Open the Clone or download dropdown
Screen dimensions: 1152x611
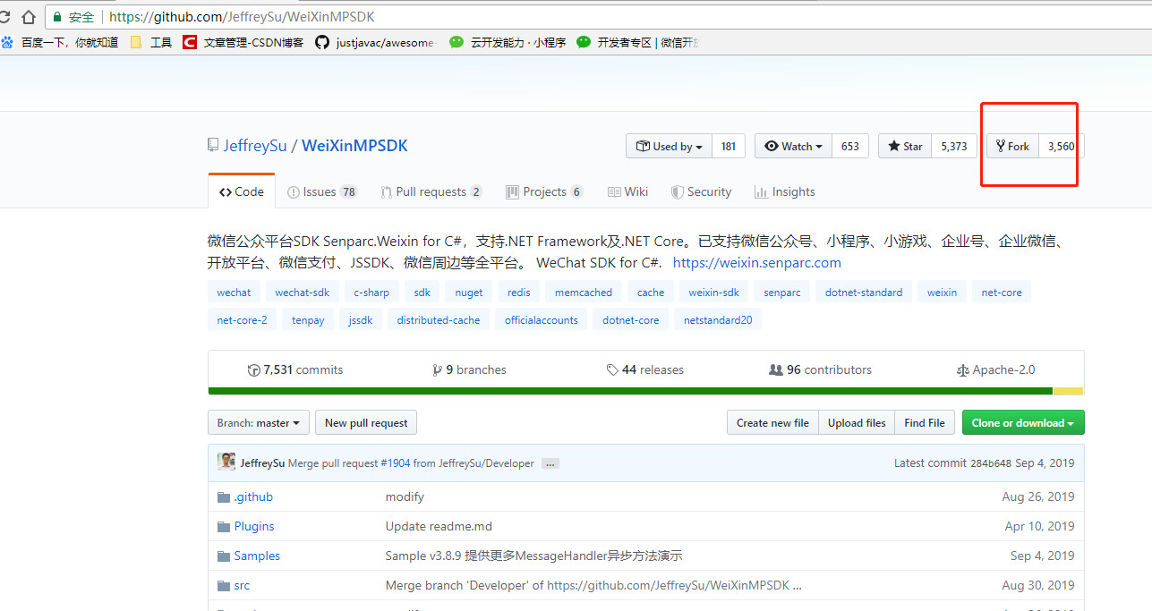(x=1023, y=423)
